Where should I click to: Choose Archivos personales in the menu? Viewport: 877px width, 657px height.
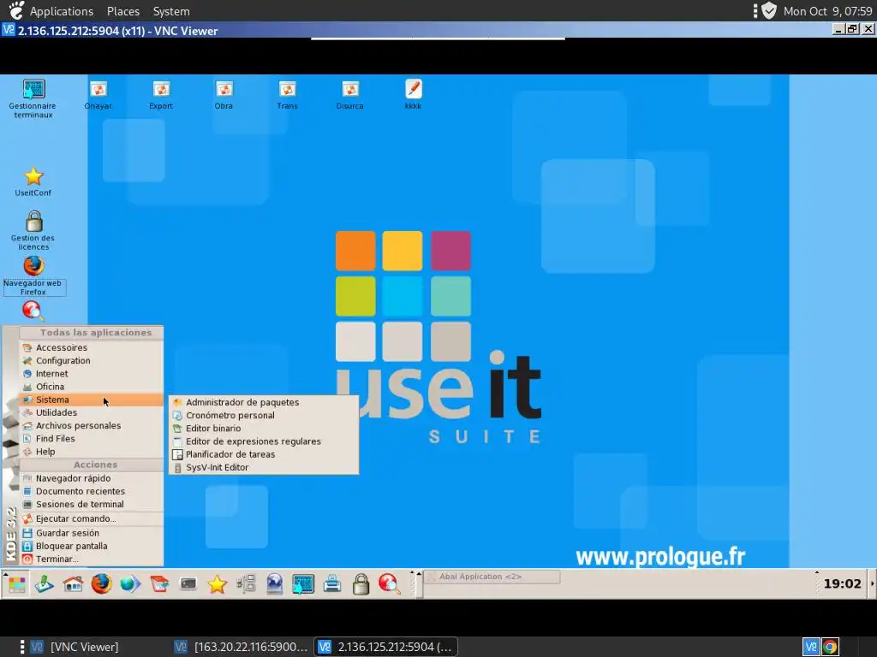click(x=91, y=426)
